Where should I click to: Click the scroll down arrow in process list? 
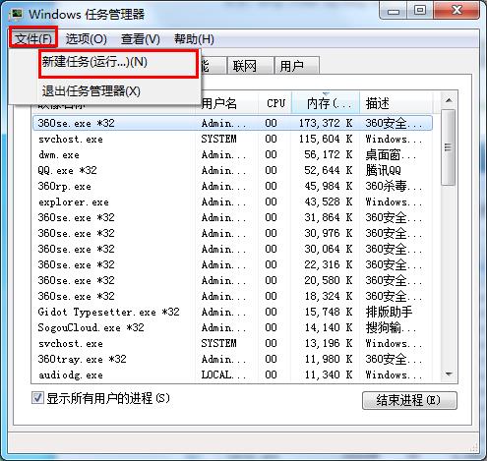[x=449, y=374]
